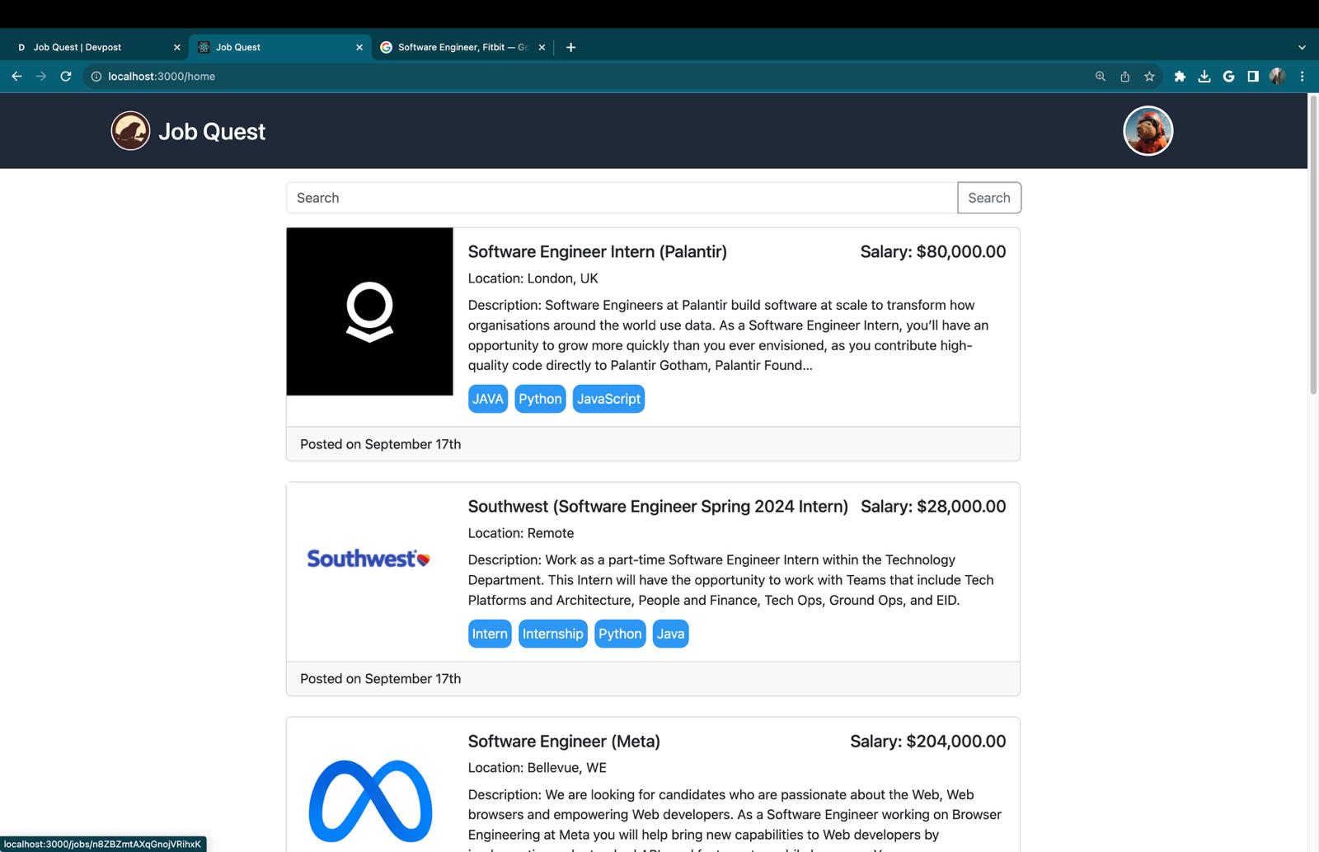Click the JAVA tag on Palantir job
The image size is (1319, 852).
488,399
